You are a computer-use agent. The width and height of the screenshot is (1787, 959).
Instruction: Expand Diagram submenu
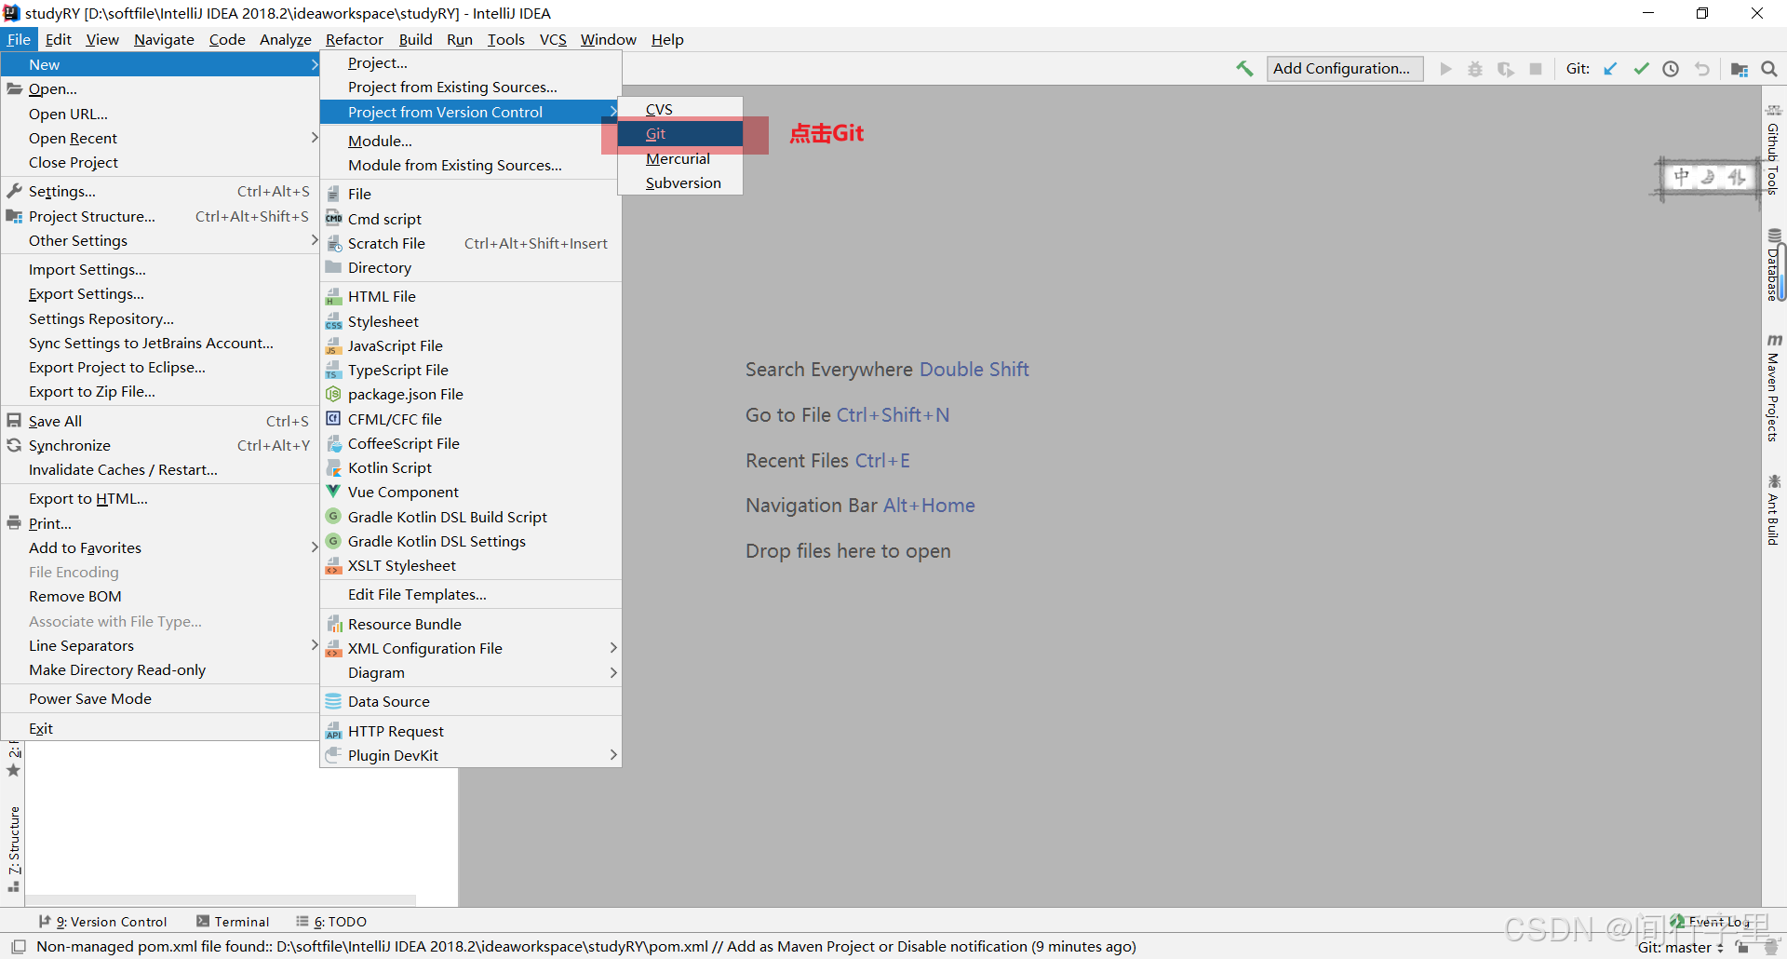click(x=470, y=672)
